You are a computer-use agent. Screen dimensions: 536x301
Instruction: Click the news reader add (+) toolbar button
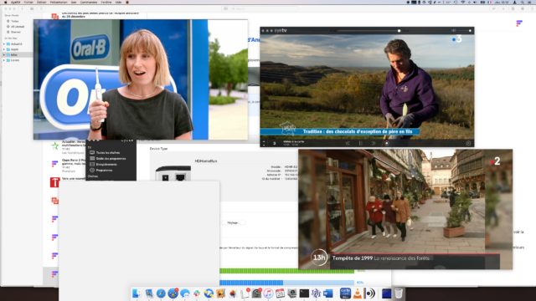pos(23,8)
